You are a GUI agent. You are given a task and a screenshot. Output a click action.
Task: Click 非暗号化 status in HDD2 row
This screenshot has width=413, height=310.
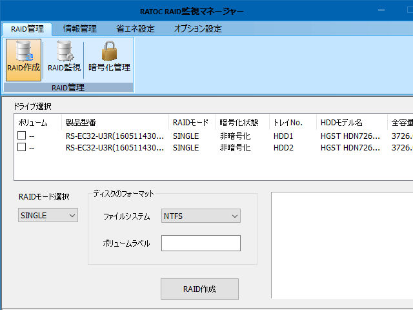235,148
